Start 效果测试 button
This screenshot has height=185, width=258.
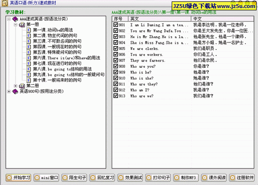(130, 177)
